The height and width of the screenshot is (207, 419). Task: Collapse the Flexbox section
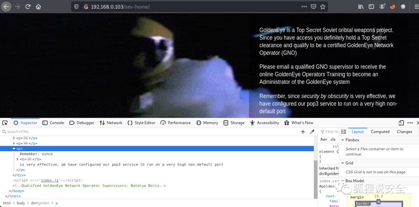pyautogui.click(x=343, y=140)
